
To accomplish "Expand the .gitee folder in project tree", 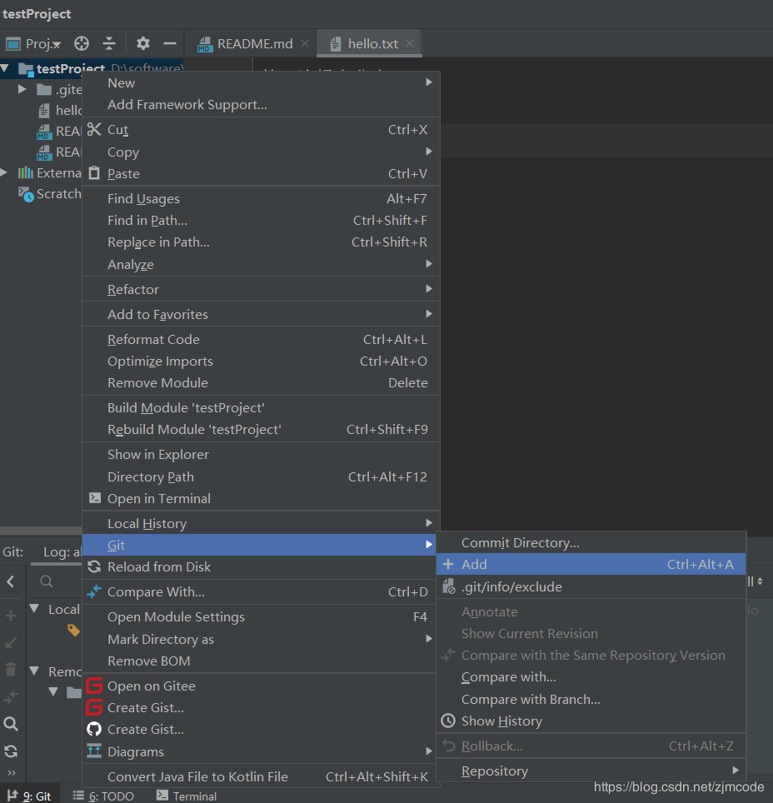I will (22, 89).
